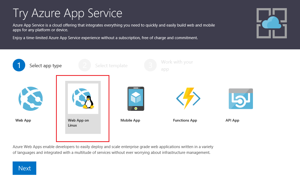Choose the Web App on Linux penguin icon
Screen dimensions: 300x183
83,99
